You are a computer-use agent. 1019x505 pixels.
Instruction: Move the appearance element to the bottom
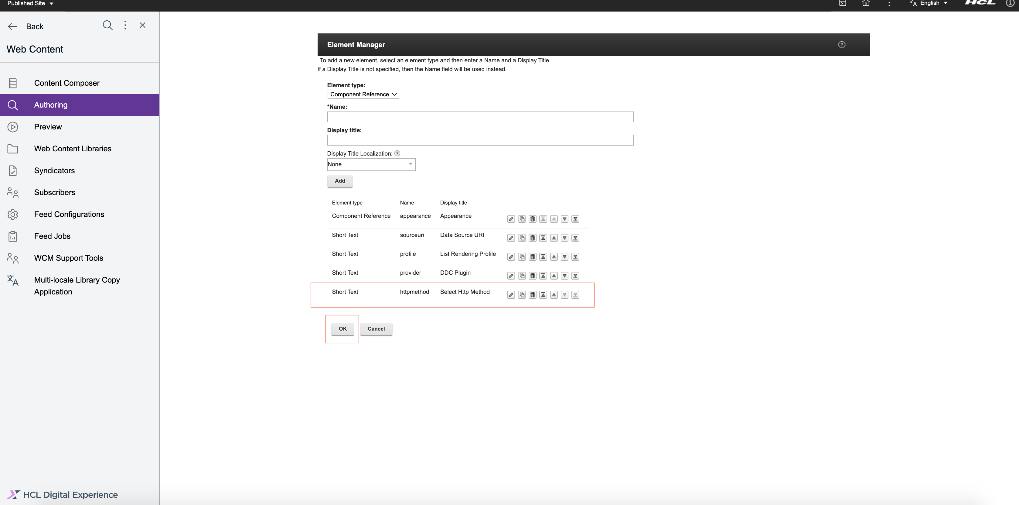(x=575, y=219)
